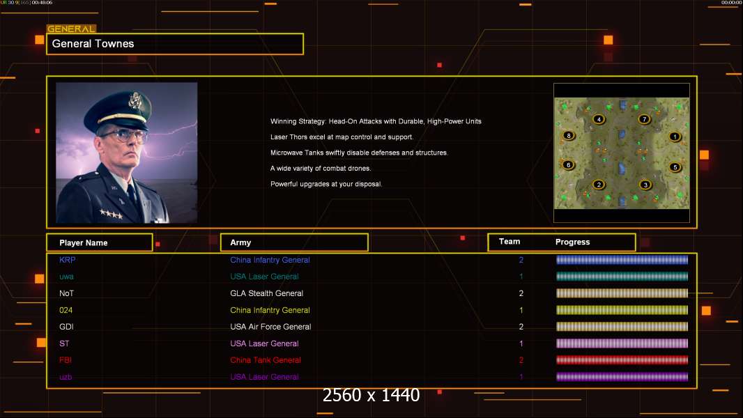Select player name FBI
Image resolution: width=743 pixels, height=418 pixels.
click(x=66, y=360)
